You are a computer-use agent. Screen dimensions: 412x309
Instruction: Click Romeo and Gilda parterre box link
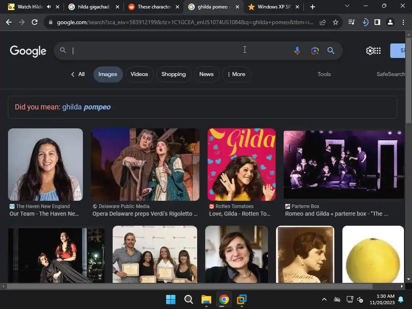click(x=337, y=214)
